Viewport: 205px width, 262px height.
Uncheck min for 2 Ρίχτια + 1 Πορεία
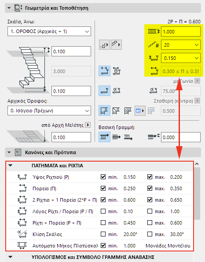pos(103,199)
